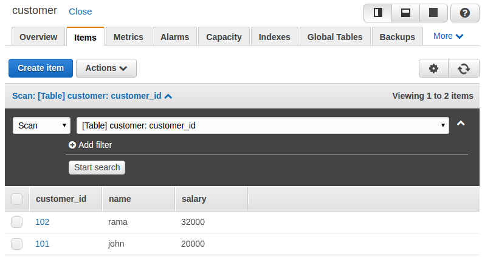Viewport: 482px width, 277px height.
Task: Open help via the question mark icon
Action: (x=464, y=13)
